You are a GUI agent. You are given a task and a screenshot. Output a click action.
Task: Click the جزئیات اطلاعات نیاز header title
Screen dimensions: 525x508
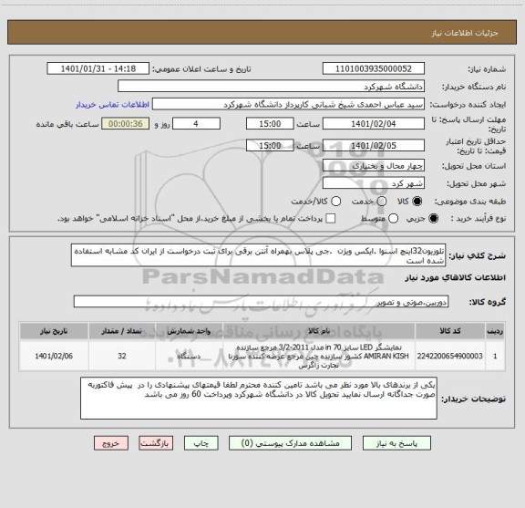point(465,33)
